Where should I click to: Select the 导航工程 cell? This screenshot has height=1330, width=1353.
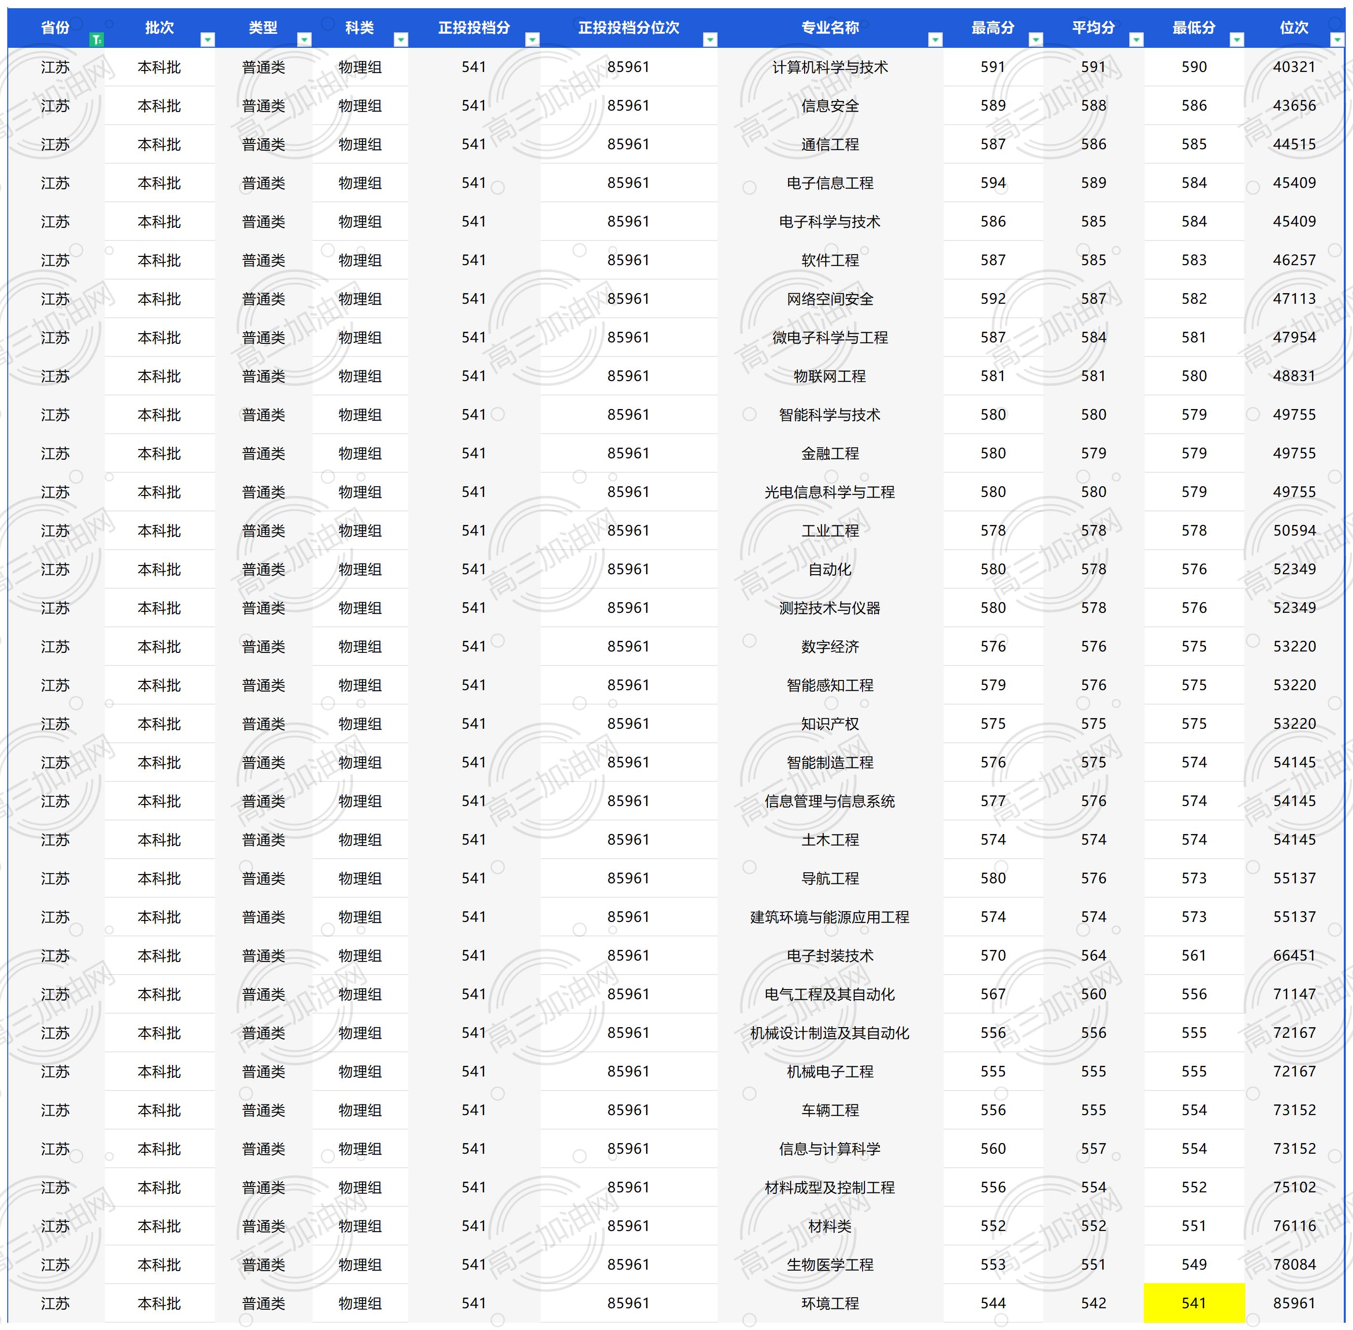(830, 879)
